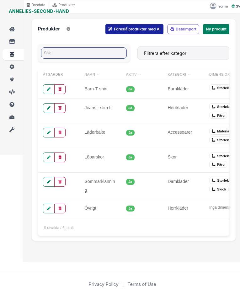The width and height of the screenshot is (240, 300).
Task: Edit the Löparskor product
Action: (49, 157)
